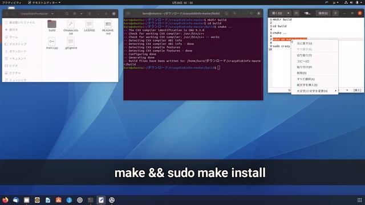Open input language 'ja' menu in top bar

[x=335, y=2]
